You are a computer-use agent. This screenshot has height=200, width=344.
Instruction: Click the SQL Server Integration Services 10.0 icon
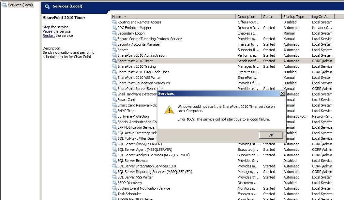click(114, 166)
